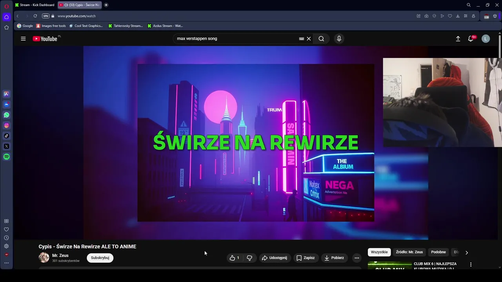The width and height of the screenshot is (502, 282).
Task: Select Źródło: Mr. Zeus chip
Action: (x=409, y=252)
